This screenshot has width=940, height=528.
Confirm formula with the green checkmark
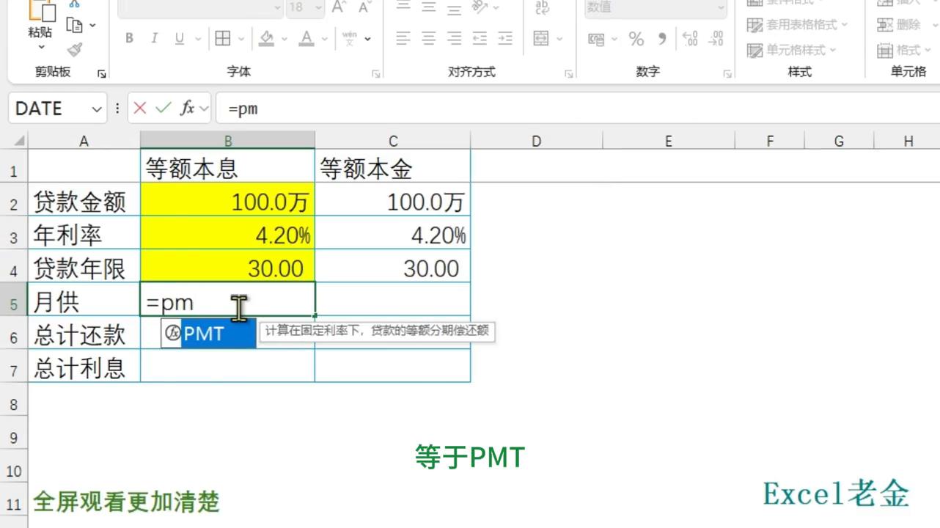tap(163, 108)
